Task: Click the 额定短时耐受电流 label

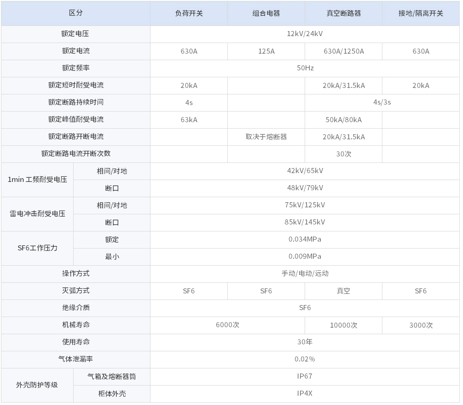Action: point(75,85)
